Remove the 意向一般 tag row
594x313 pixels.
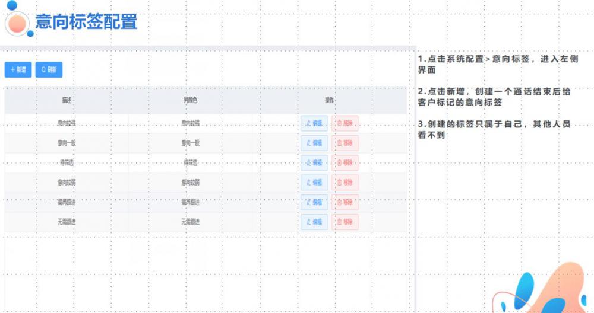coord(345,143)
